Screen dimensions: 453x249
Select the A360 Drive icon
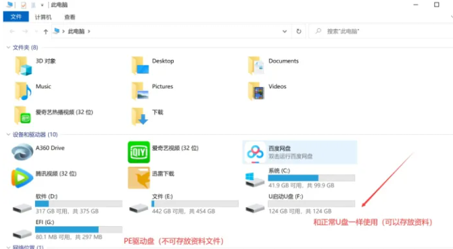[22, 152]
